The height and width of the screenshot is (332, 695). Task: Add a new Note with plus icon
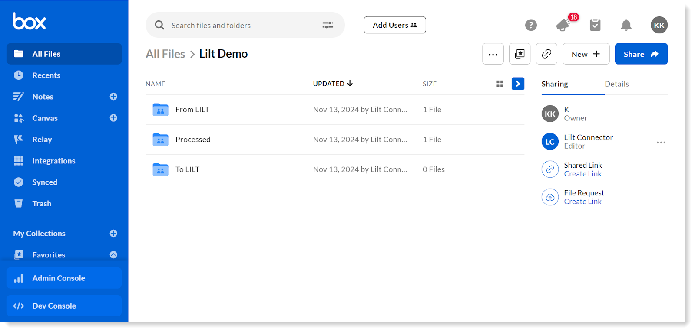click(x=113, y=97)
